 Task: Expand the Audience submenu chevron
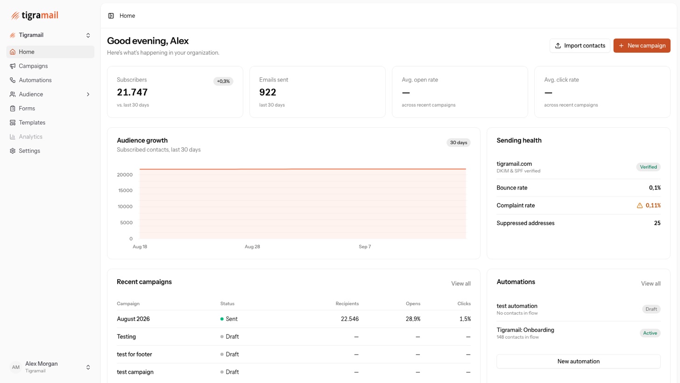[x=88, y=95]
